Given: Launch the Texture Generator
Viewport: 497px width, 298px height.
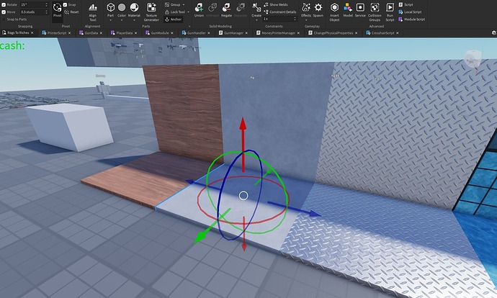Looking at the screenshot, I should [151, 12].
